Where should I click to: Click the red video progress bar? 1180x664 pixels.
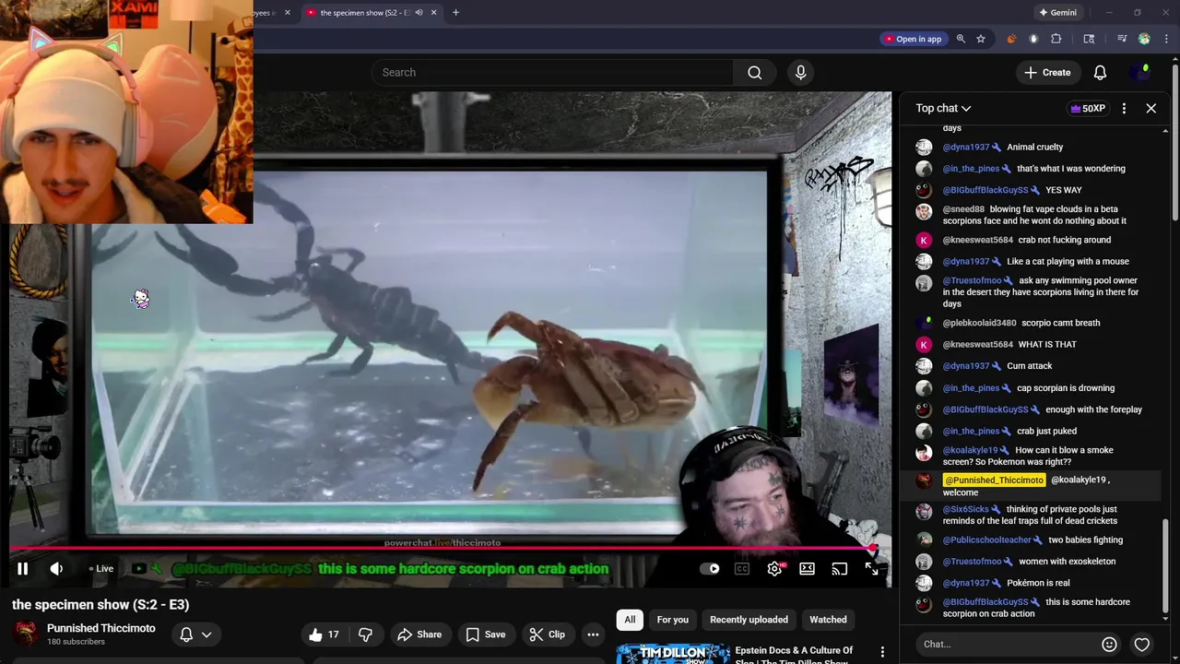coord(442,548)
